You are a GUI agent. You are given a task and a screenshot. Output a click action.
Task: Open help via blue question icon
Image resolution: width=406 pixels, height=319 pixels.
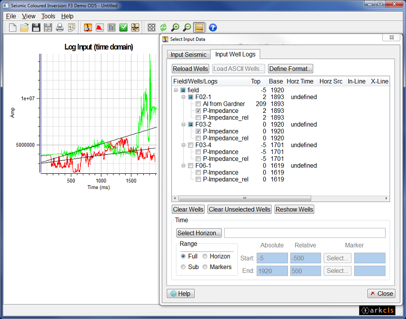coord(213,28)
